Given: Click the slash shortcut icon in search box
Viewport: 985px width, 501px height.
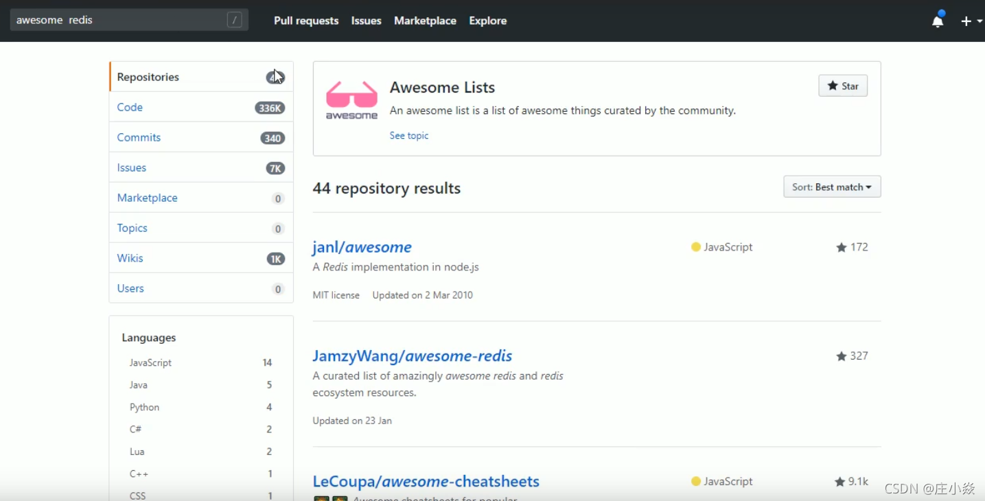Looking at the screenshot, I should [x=234, y=20].
